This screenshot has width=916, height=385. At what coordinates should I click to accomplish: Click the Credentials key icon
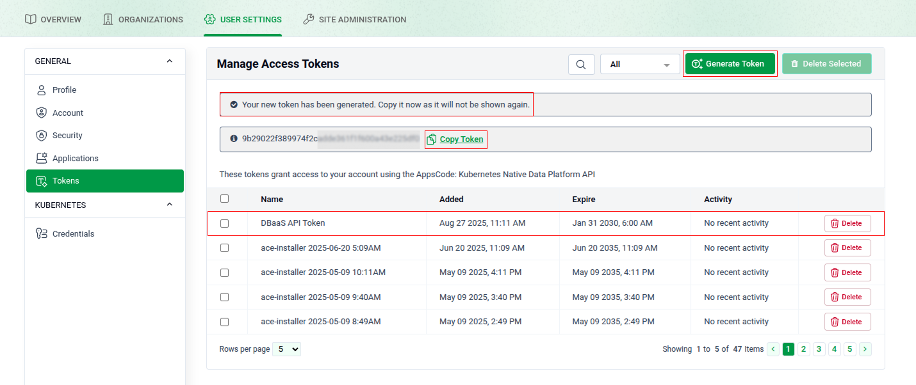pos(42,233)
